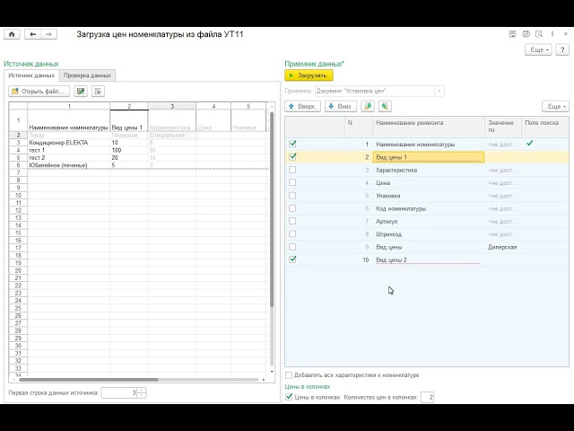
Task: Toggle the Цены в колонках checkbox
Action: (289, 397)
